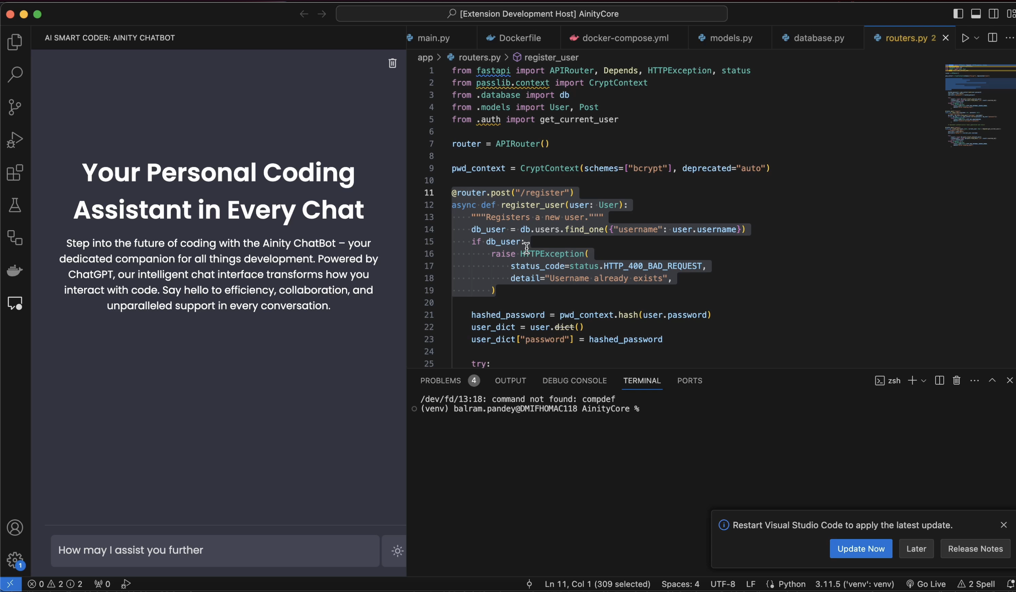
Task: Maximize panel with chevron up
Action: [992, 381]
